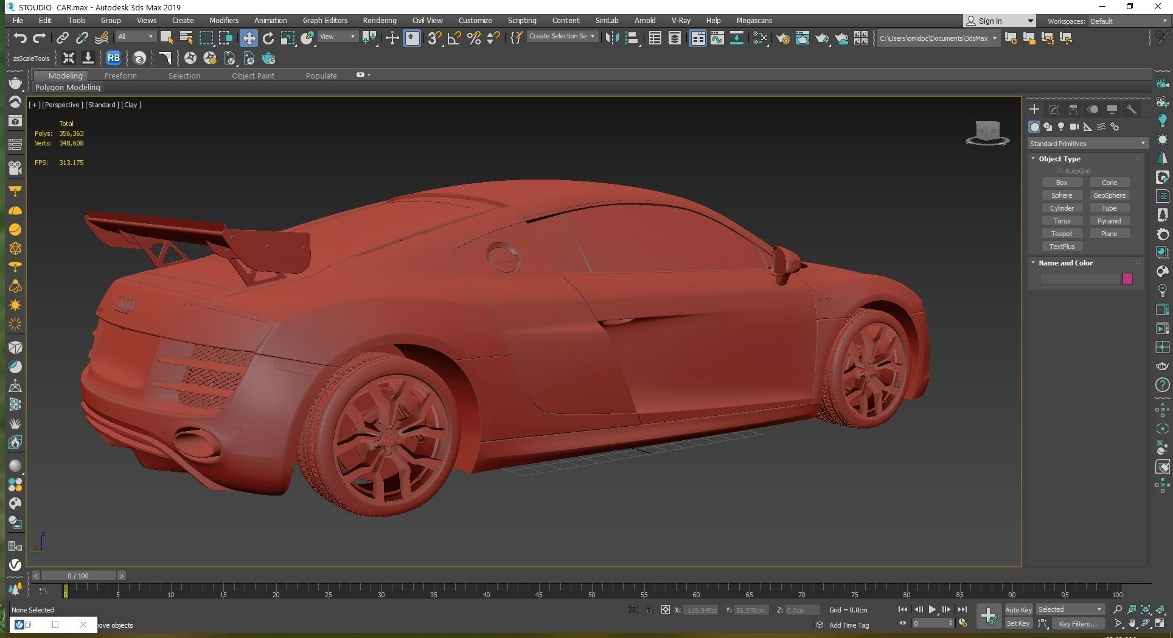Choose the Select and Scale tool
This screenshot has height=638, width=1173.
coord(288,38)
